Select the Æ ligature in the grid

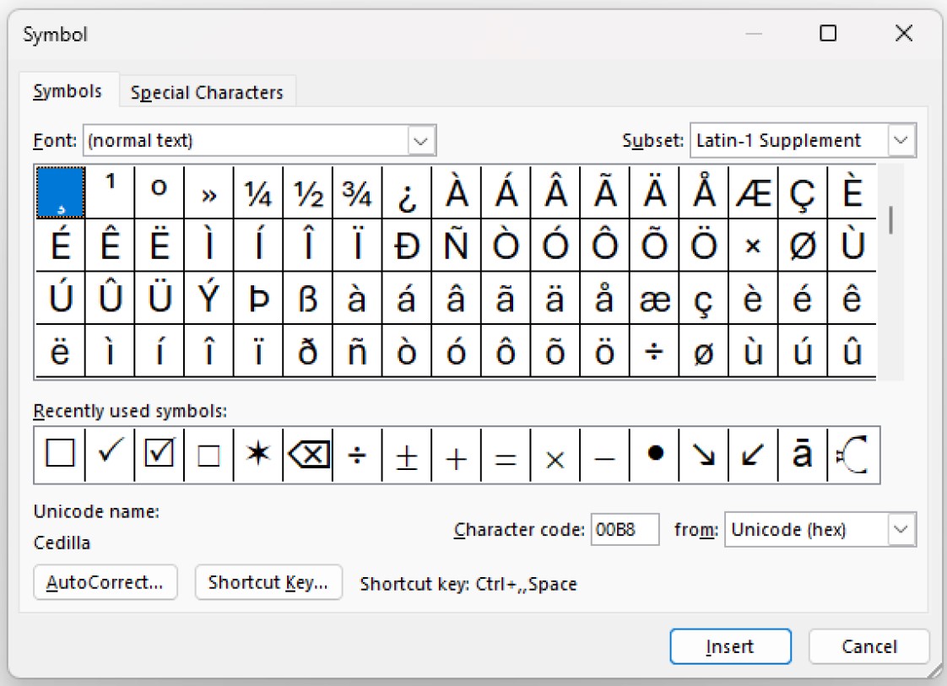point(752,194)
